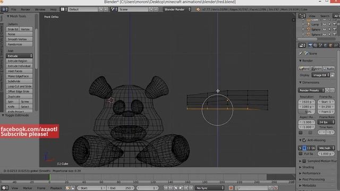Toggle Lamp selectability cursor icon
Image resolution: width=340 pixels, height=191 pixels.
pos(329,24)
